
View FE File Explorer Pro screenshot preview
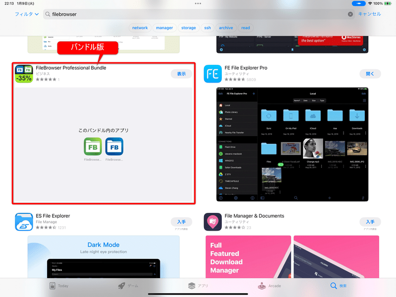292,145
